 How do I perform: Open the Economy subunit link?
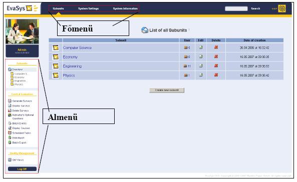point(70,57)
